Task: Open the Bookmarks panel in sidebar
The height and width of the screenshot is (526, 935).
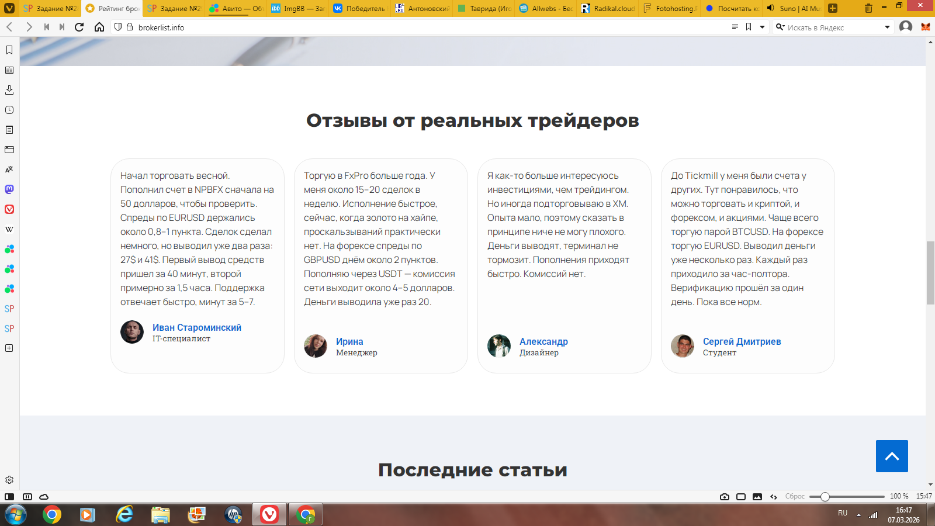Action: click(9, 50)
